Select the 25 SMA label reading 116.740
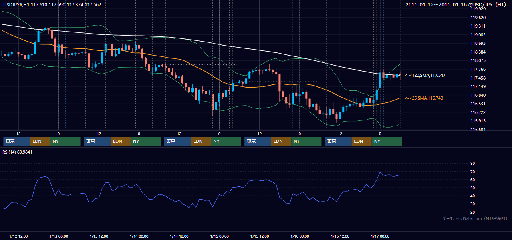 (424, 98)
